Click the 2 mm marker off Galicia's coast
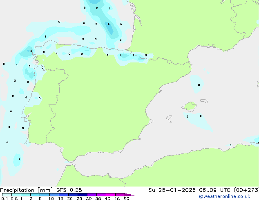259x200 pixels. 31,51
